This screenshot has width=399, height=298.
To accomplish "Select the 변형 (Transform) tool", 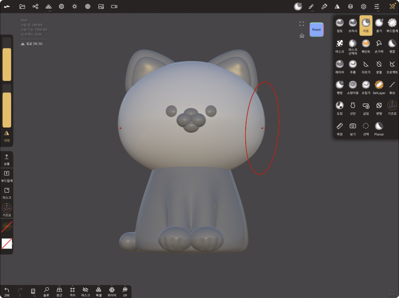I will (379, 108).
